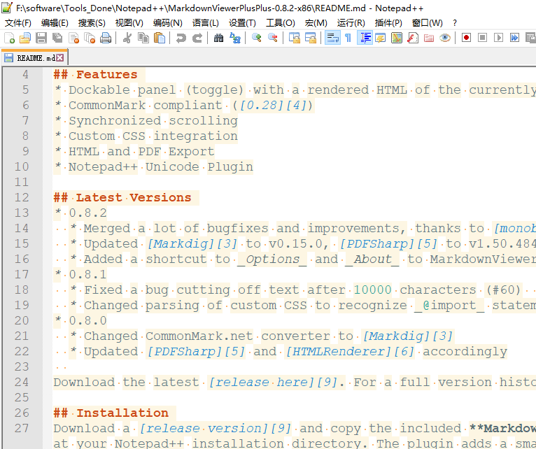Open the 插件(P) menu
Viewport: 536px width, 449px height.
click(388, 23)
